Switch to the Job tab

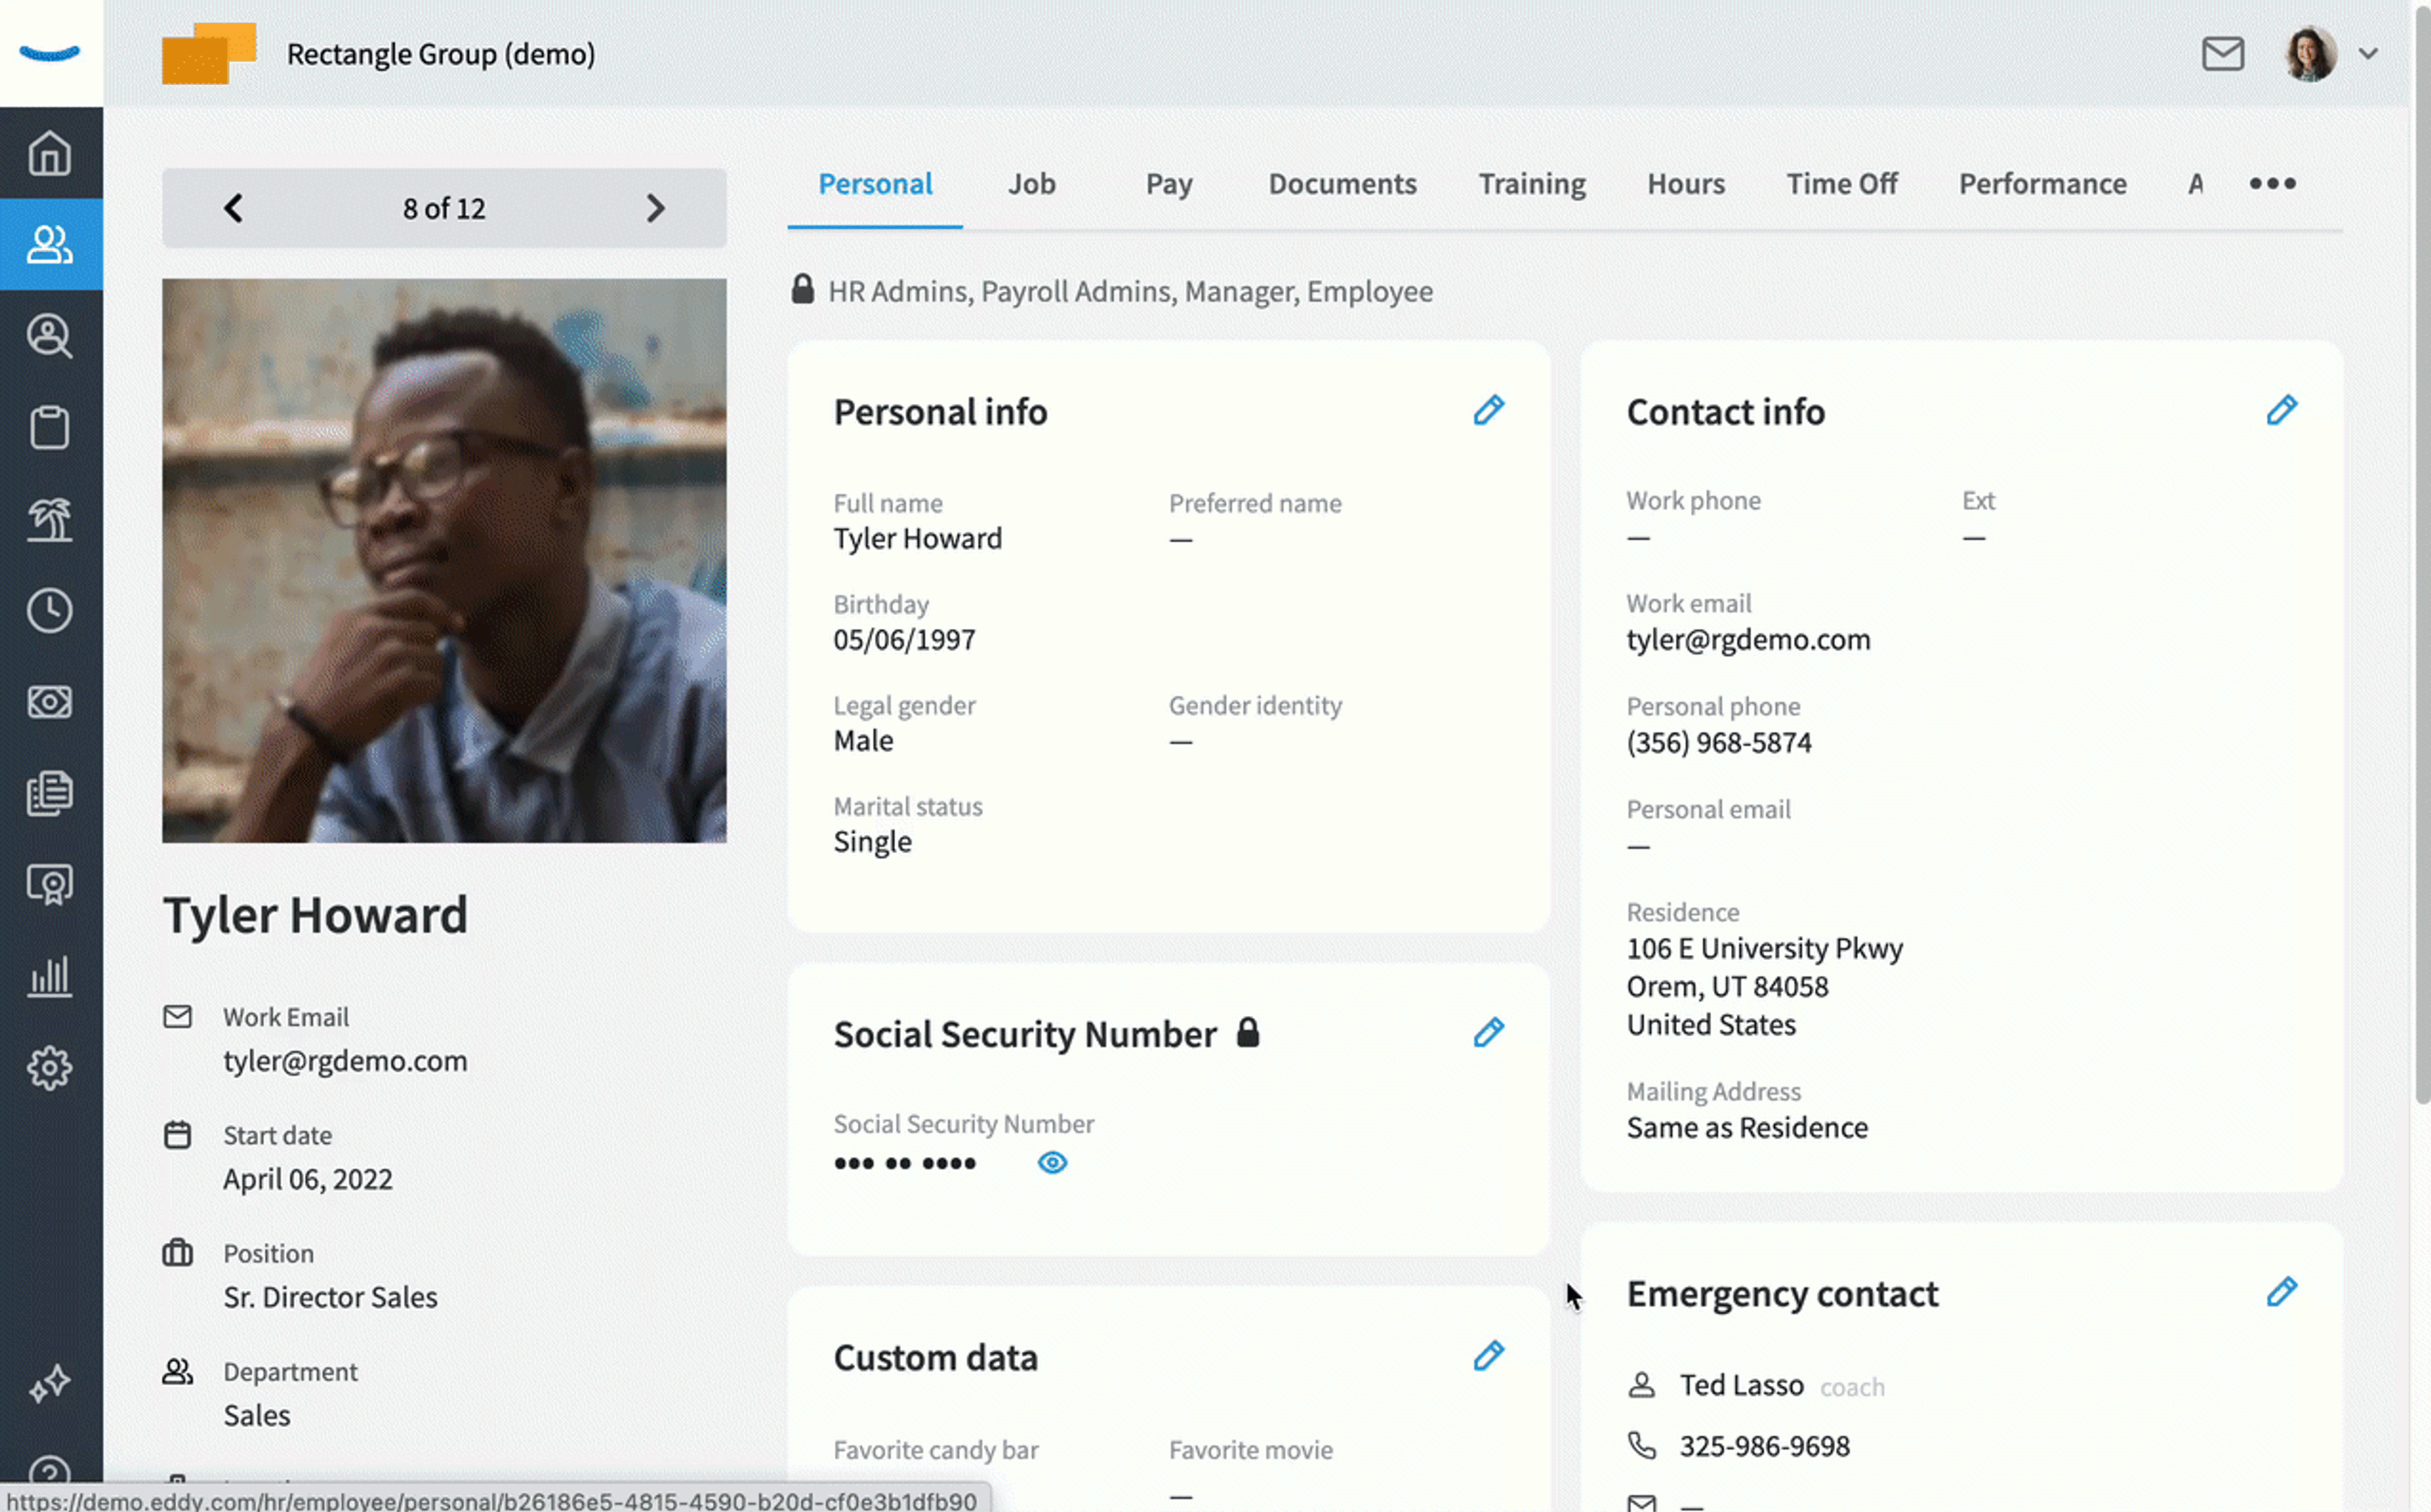(1031, 184)
